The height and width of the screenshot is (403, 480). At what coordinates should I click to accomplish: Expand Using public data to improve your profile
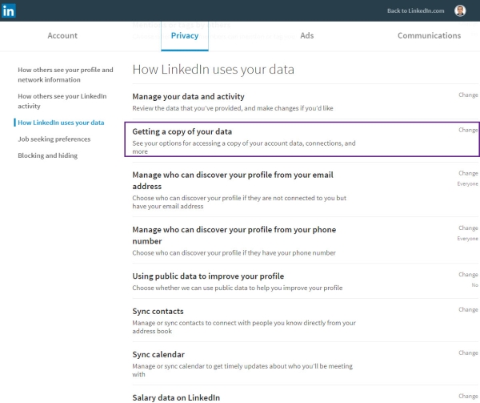(x=208, y=276)
